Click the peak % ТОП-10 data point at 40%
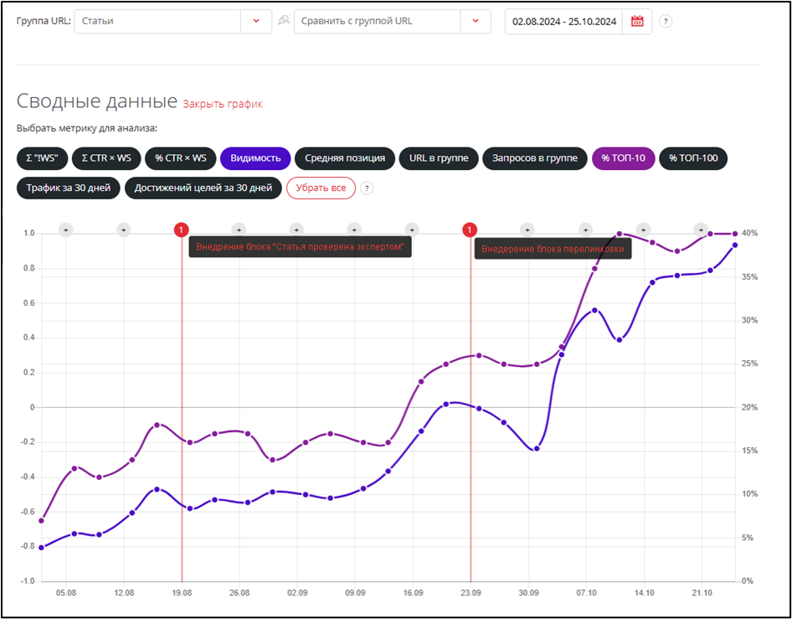Screen dimensions: 792x619 (x=620, y=234)
